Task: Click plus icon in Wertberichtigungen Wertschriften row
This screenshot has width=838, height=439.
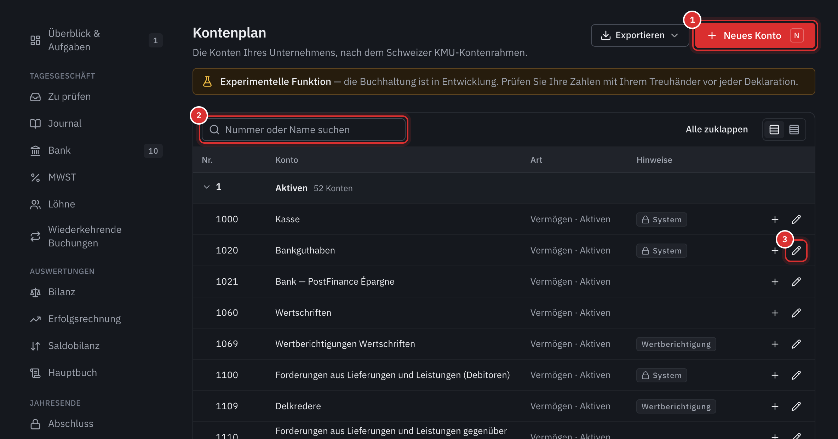Action: (775, 344)
